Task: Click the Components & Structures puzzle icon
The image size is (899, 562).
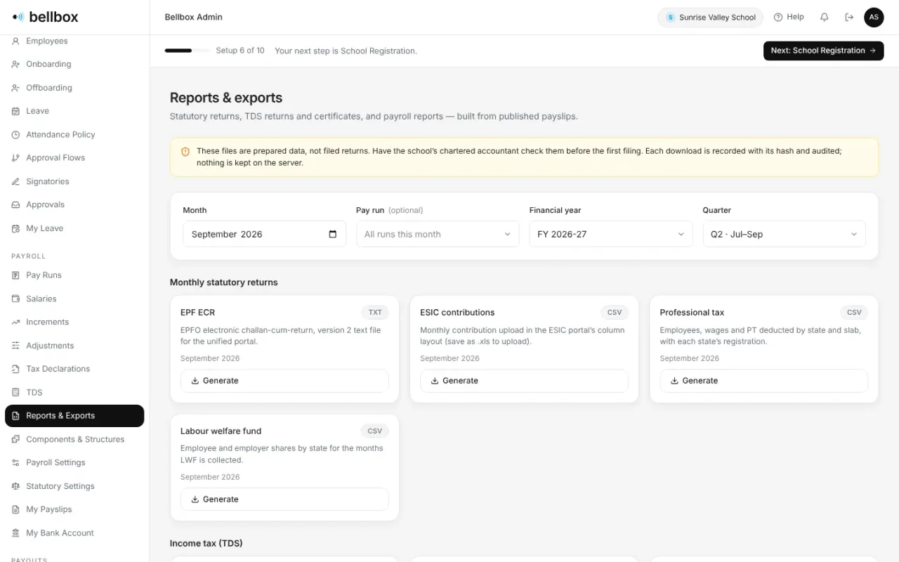Action: tap(15, 439)
